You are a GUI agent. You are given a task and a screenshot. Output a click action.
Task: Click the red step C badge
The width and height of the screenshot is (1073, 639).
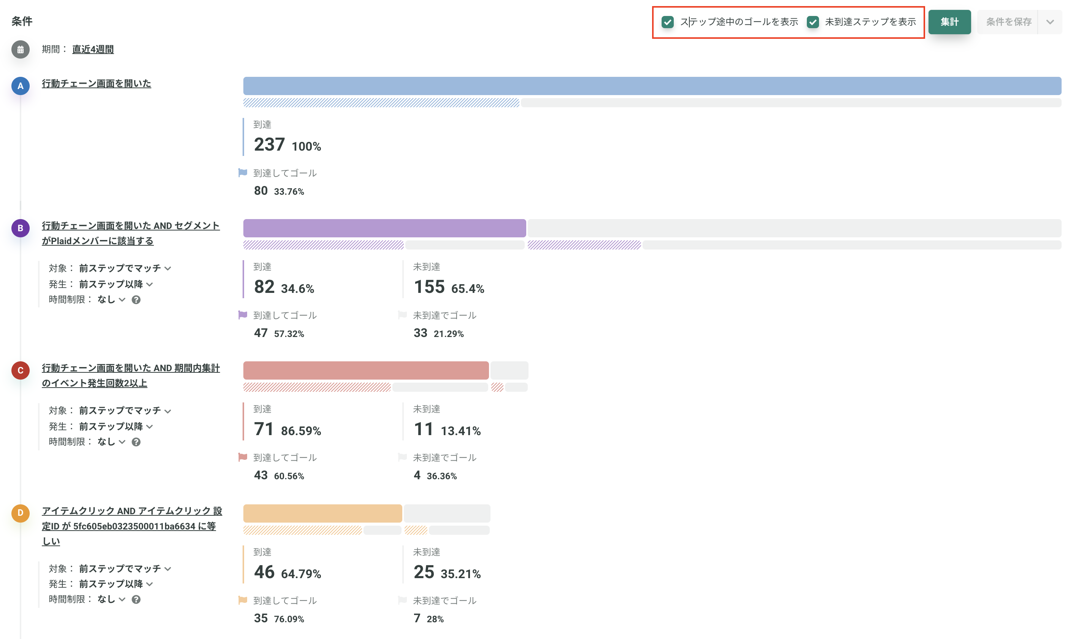[x=20, y=370]
